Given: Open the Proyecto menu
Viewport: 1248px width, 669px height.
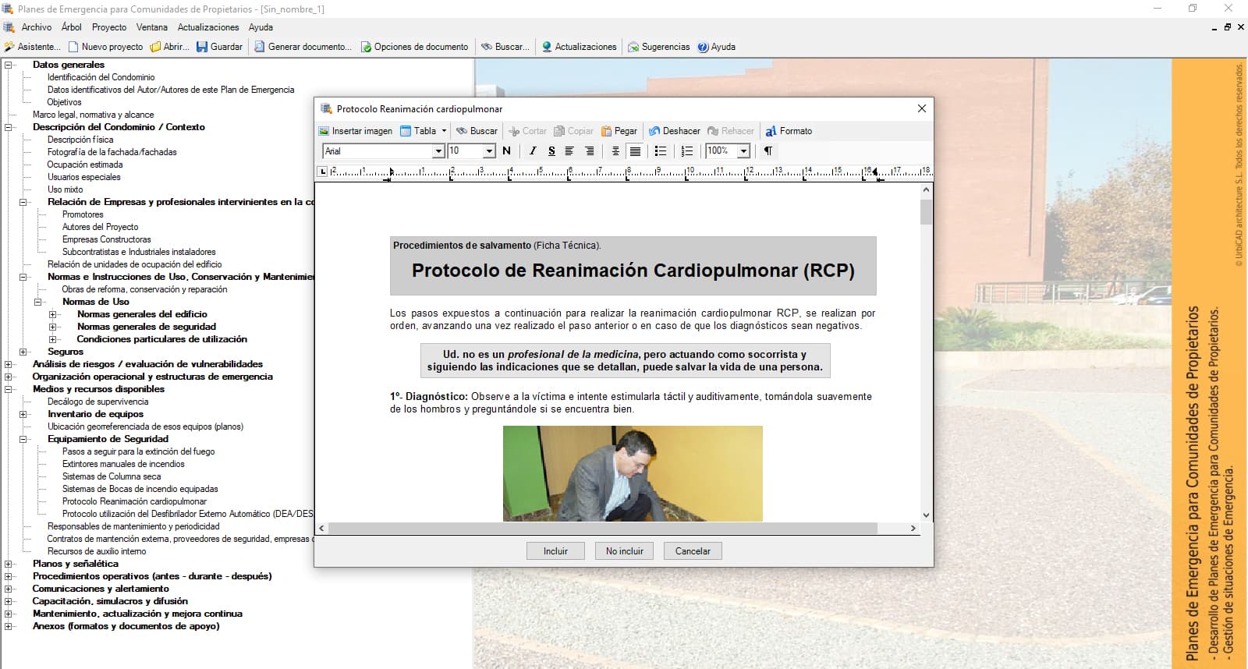Looking at the screenshot, I should (108, 27).
